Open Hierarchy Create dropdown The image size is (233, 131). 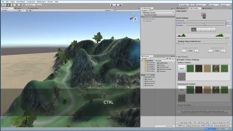(145, 11)
